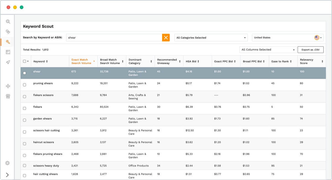Check the box for shear row
This screenshot has width=332, height=180.
click(x=25, y=73)
